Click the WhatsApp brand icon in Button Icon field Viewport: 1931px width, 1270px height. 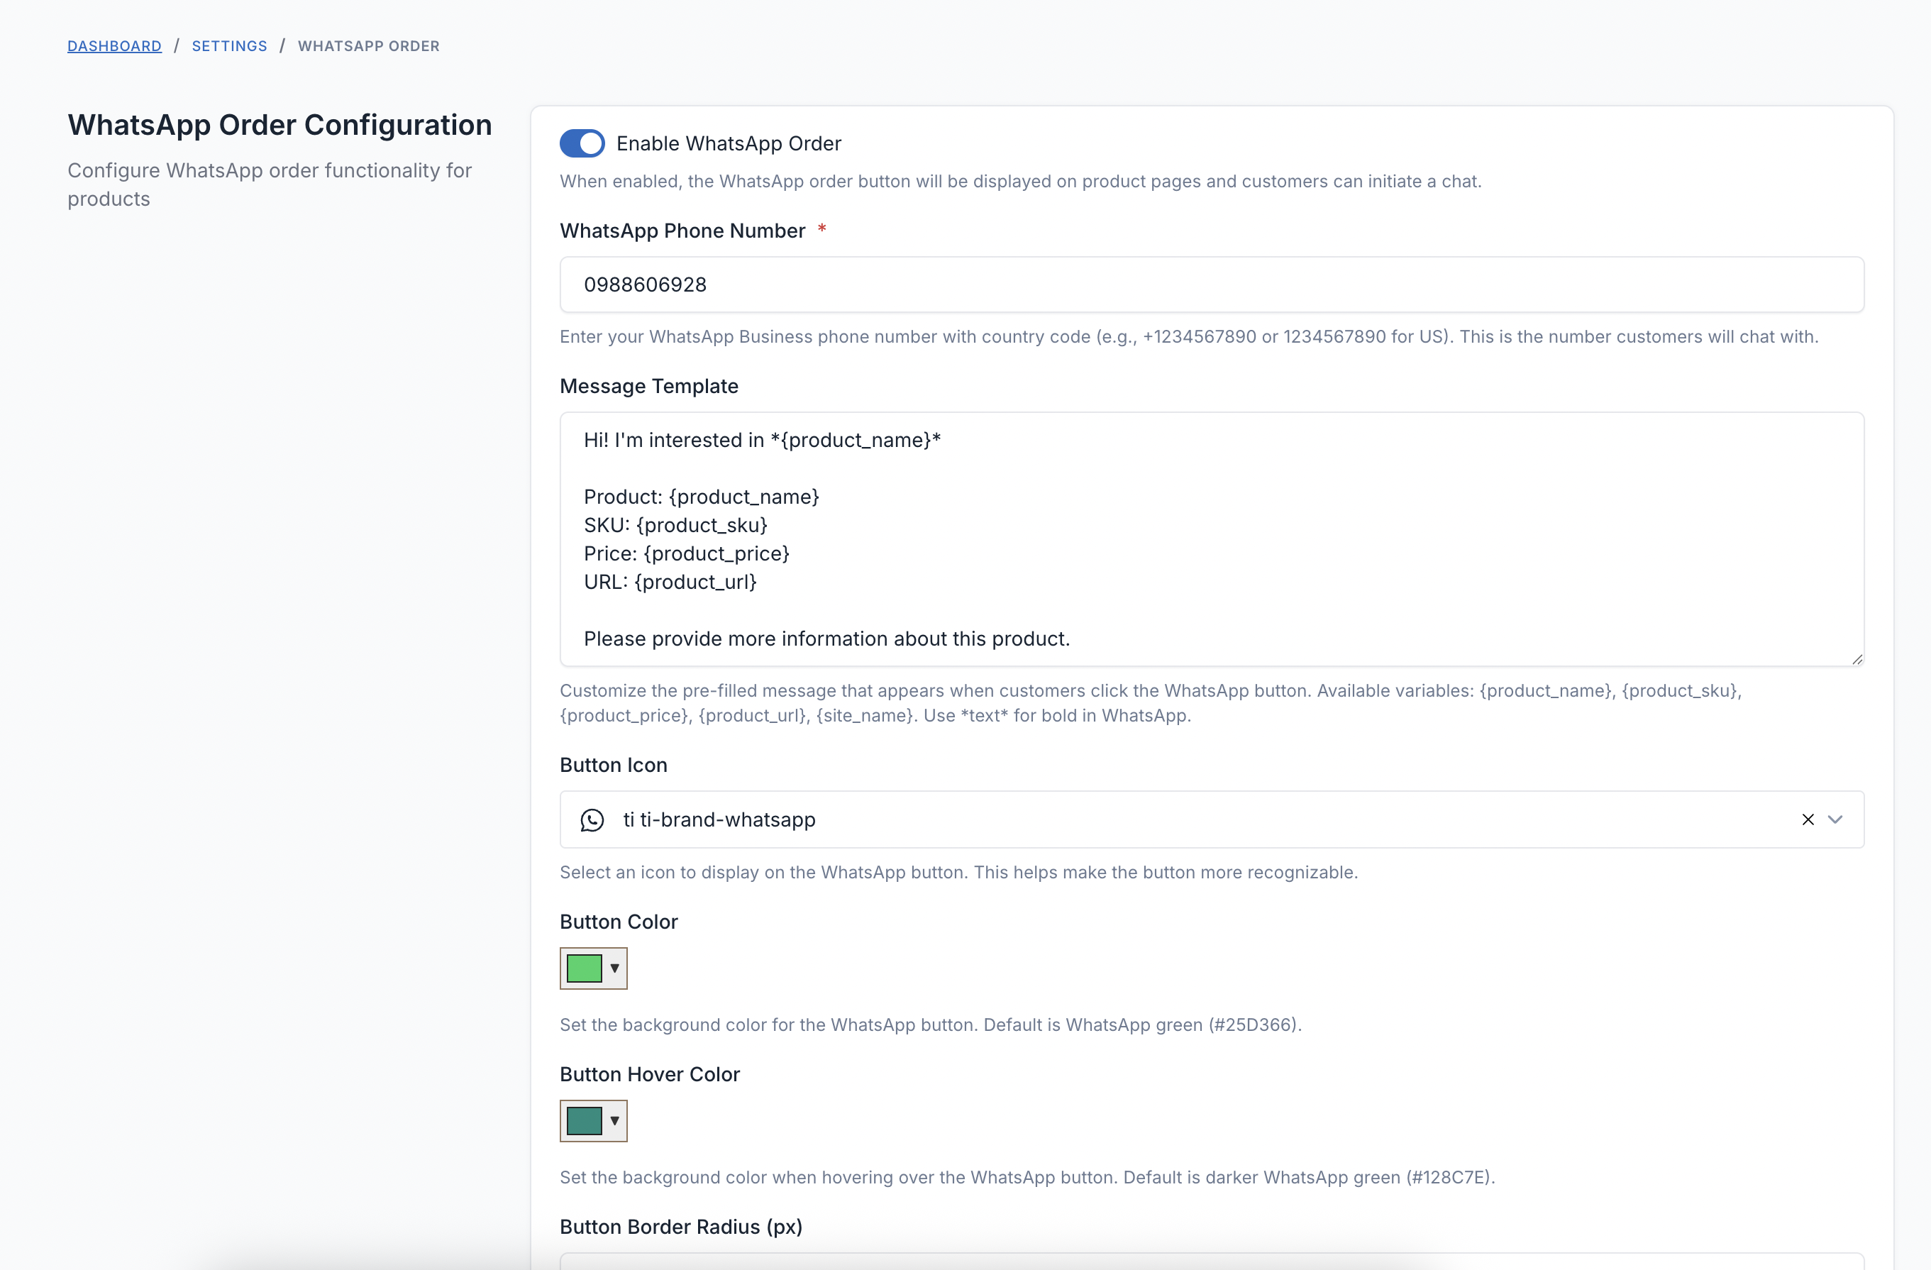[592, 820]
